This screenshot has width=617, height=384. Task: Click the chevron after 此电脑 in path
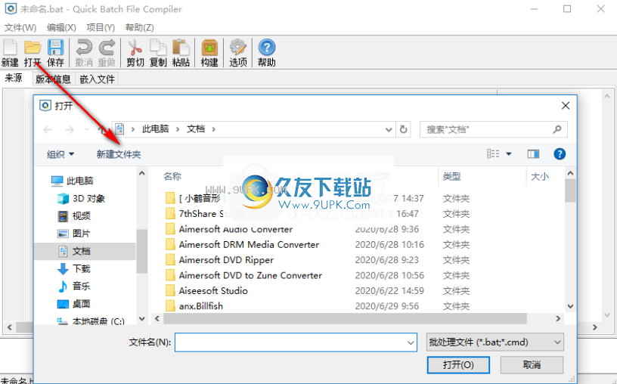coord(178,129)
